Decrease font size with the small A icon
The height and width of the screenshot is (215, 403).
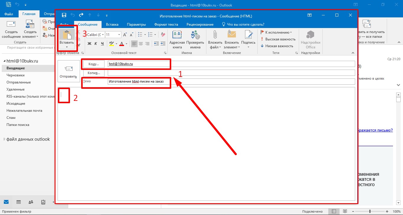click(x=131, y=35)
